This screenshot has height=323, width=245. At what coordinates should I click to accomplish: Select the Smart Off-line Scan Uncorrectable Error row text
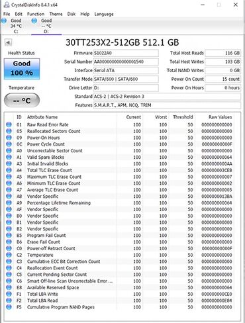click(70, 281)
